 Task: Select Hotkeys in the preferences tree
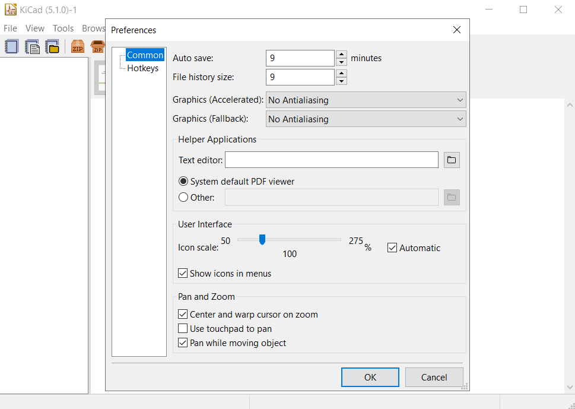coord(142,68)
